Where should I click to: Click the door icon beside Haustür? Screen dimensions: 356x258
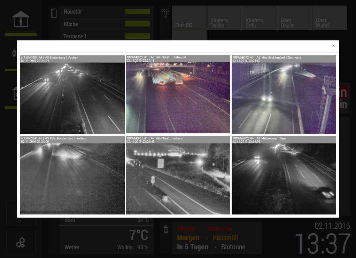[54, 13]
